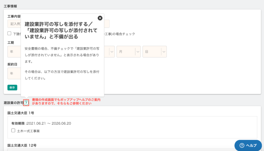The height and width of the screenshot is (151, 264).
Task: Open the 日 day dropdown in 工期
Action: 154,52
